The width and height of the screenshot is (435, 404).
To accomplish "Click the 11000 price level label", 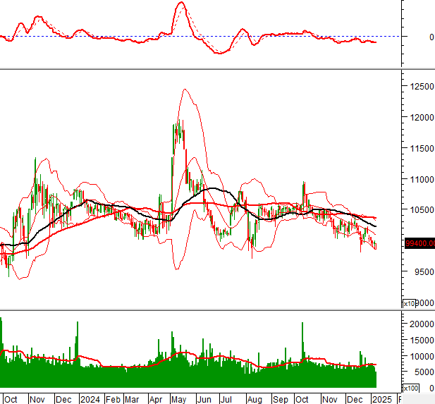I will point(422,179).
